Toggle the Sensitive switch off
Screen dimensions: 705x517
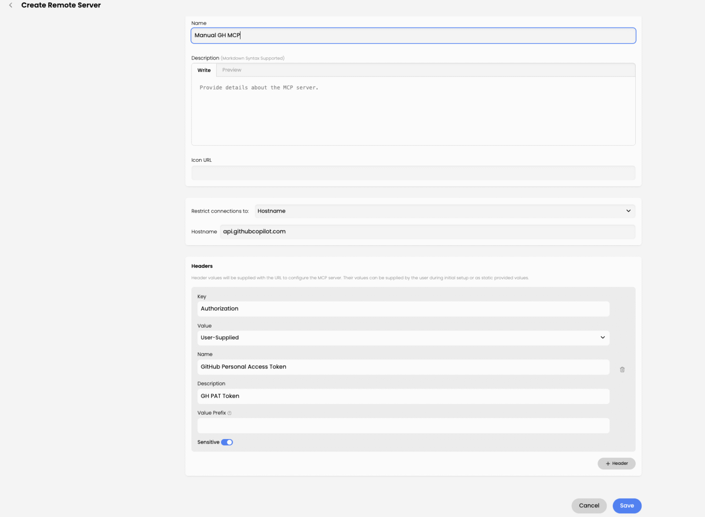tap(227, 442)
